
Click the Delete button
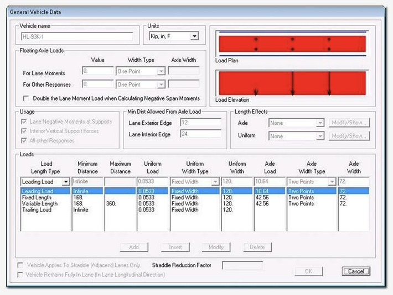click(x=257, y=247)
